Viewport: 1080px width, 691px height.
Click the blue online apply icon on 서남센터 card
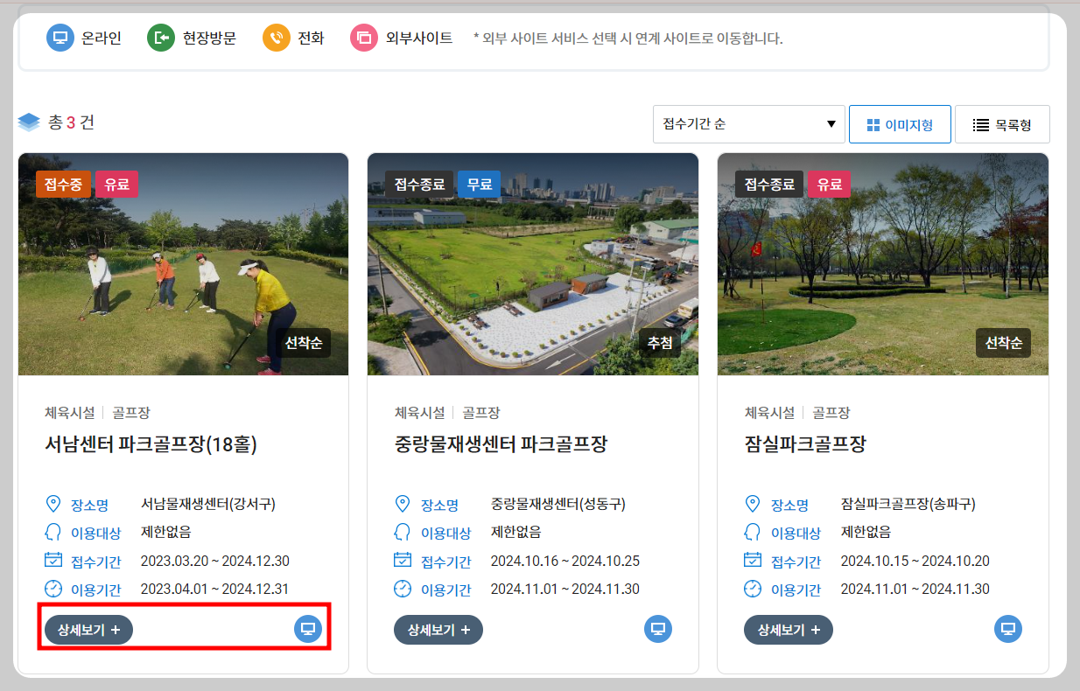click(x=307, y=629)
